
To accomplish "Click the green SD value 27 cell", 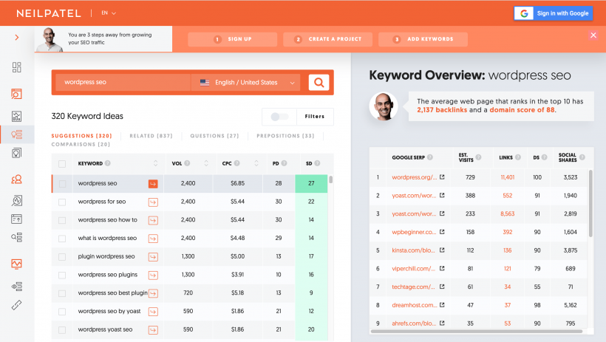I will tap(311, 184).
